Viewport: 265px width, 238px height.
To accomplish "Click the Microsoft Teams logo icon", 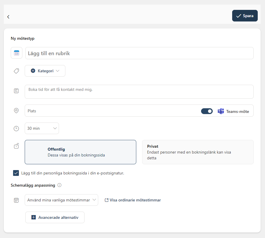I will point(221,111).
